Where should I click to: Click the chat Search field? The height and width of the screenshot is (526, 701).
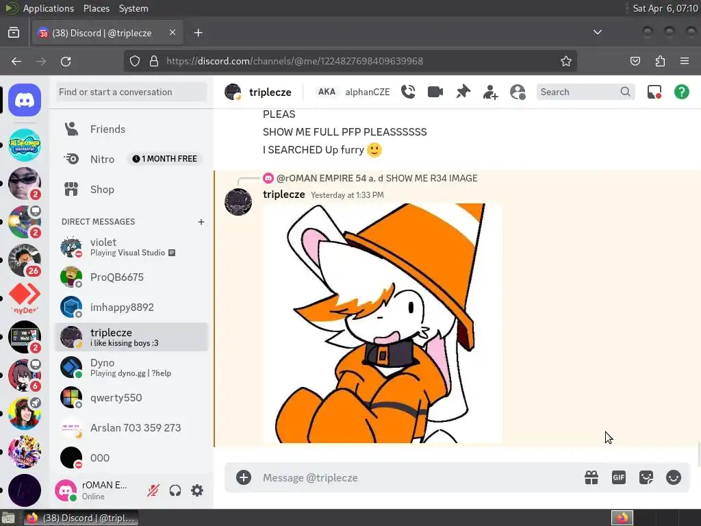pos(585,92)
